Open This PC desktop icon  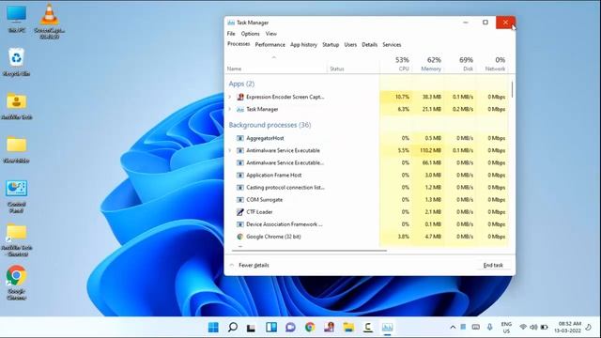(17, 19)
